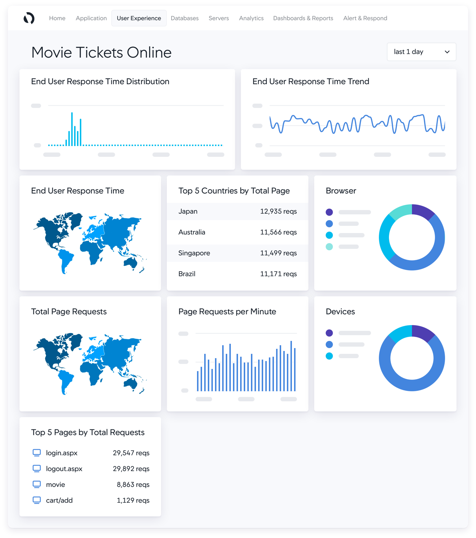Image resolution: width=476 pixels, height=538 pixels.
Task: Click the 29,547 reqs value
Action: point(131,453)
